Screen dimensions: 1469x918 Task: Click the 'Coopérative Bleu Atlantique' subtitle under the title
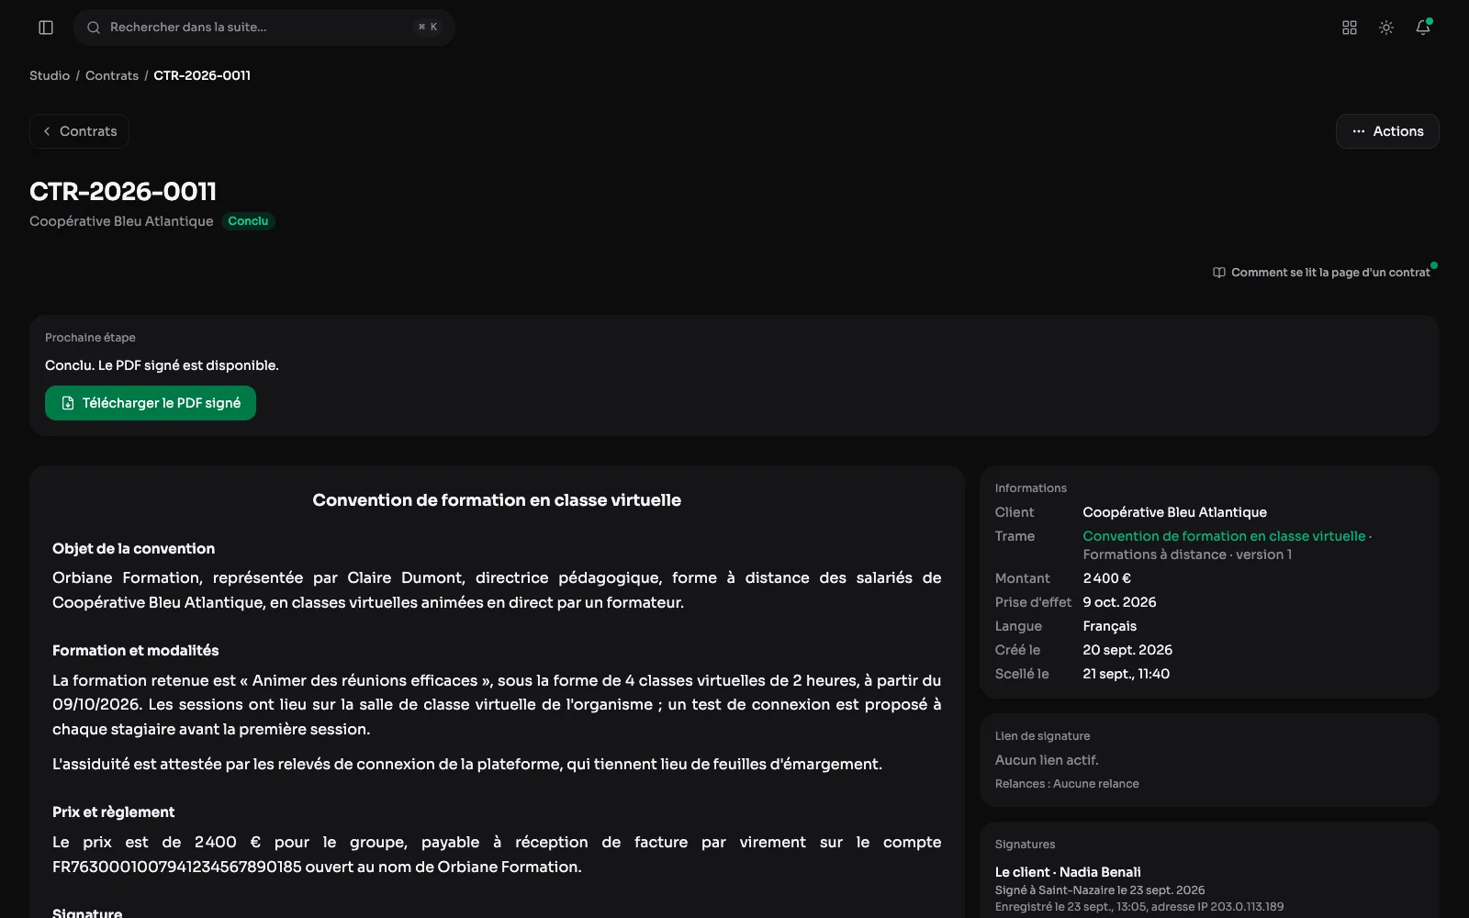click(x=121, y=221)
